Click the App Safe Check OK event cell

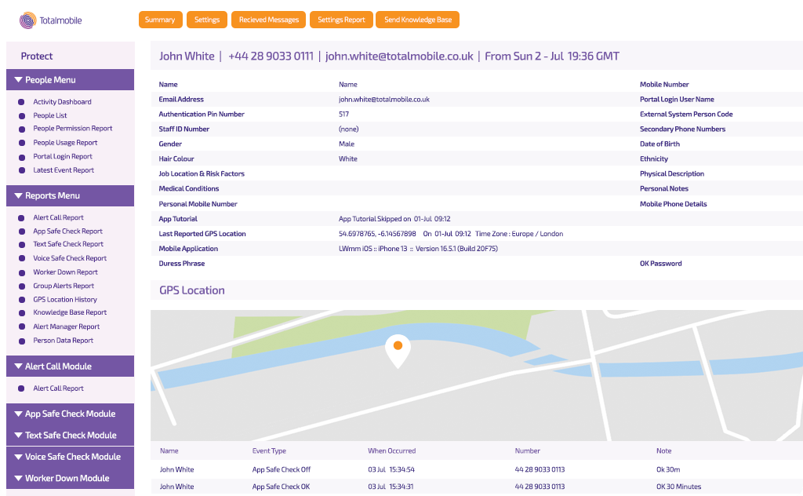click(x=281, y=487)
